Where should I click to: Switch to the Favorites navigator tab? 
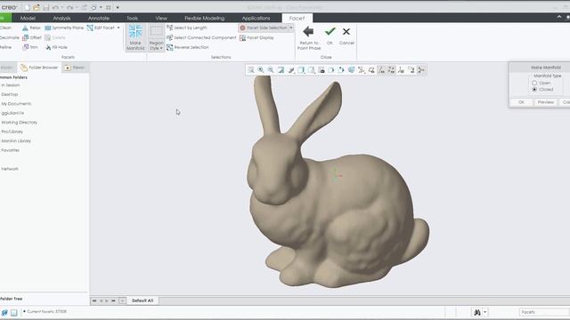pyautogui.click(x=75, y=68)
